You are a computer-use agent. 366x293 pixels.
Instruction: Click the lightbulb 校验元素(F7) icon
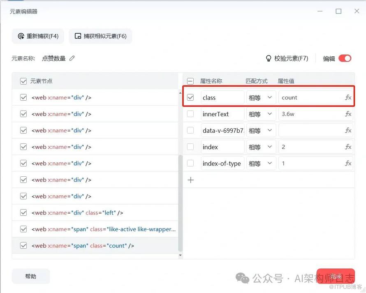pyautogui.click(x=269, y=58)
